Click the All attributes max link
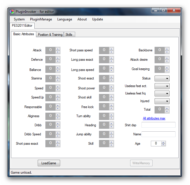The image size is (190, 185). (154, 118)
